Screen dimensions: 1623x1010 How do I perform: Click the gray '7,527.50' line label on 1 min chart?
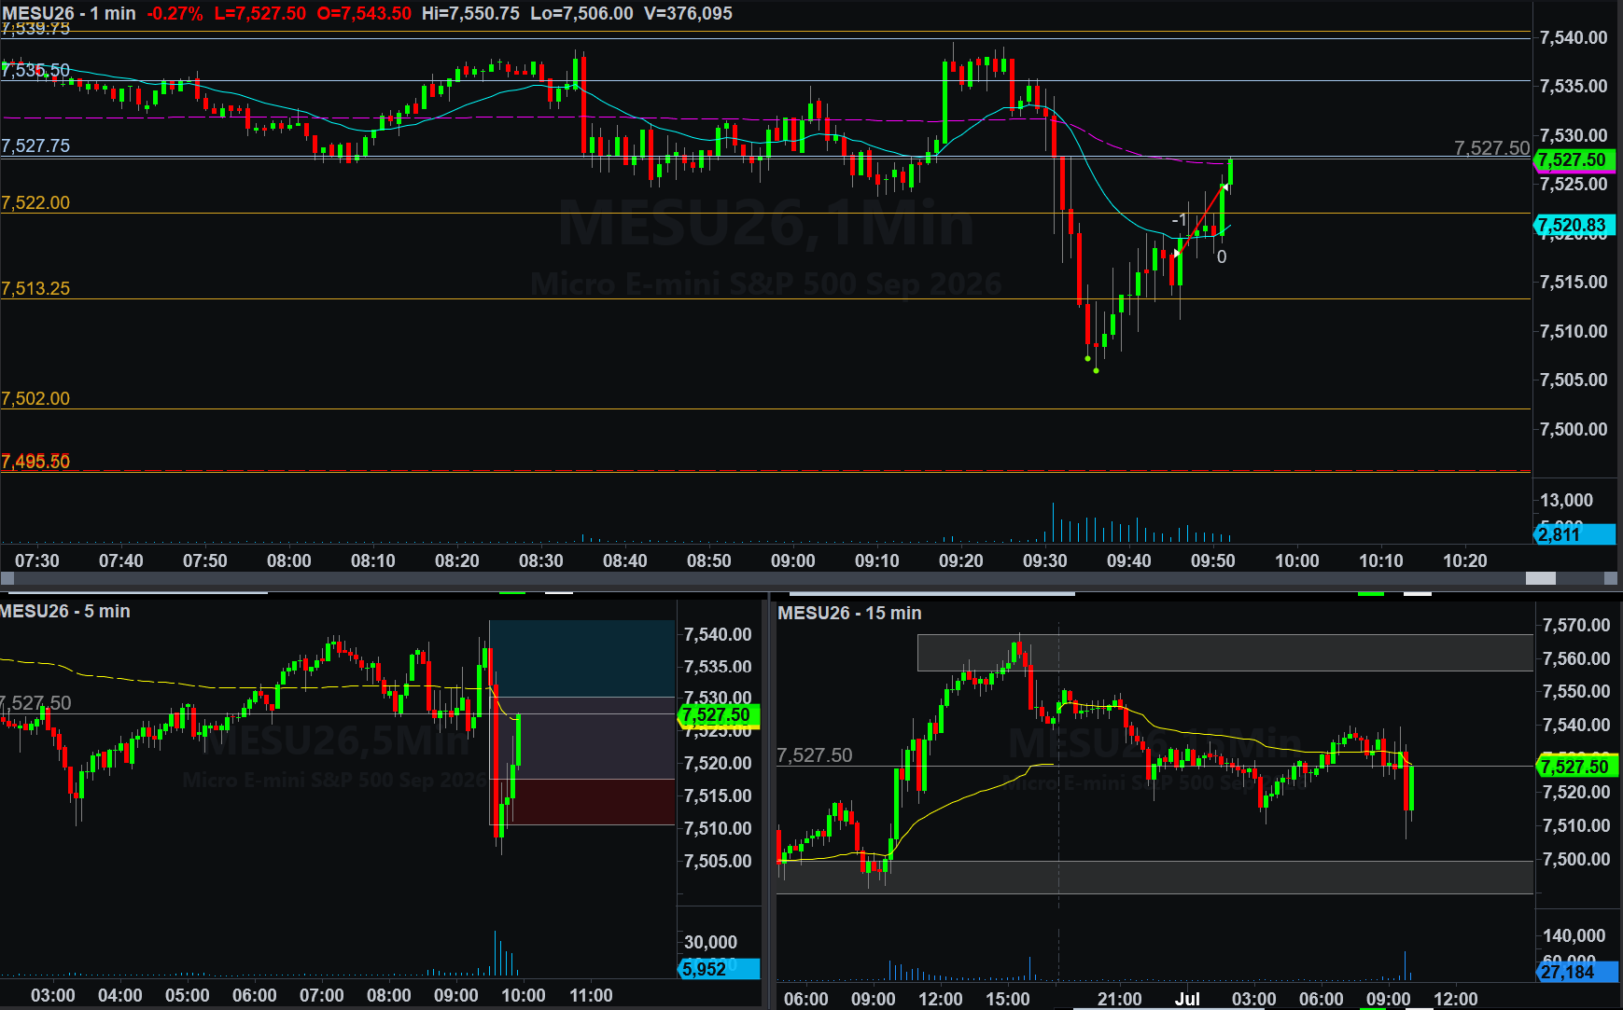pos(1491,147)
